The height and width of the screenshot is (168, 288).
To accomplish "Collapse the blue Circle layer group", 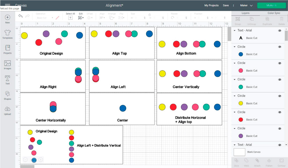I will (235, 47).
